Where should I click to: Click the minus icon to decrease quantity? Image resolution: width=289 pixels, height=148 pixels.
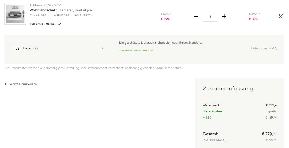coord(196,16)
